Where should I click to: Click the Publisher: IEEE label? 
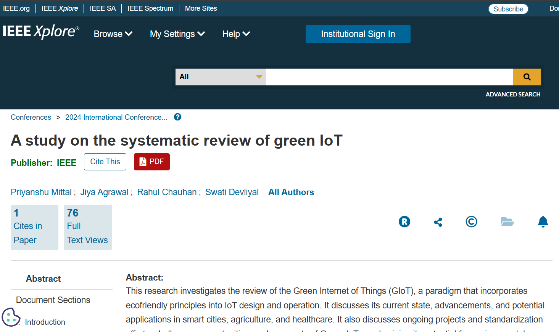click(43, 163)
